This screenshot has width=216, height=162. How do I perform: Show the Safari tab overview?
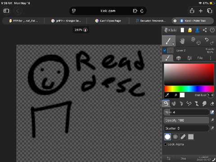pos(210,11)
